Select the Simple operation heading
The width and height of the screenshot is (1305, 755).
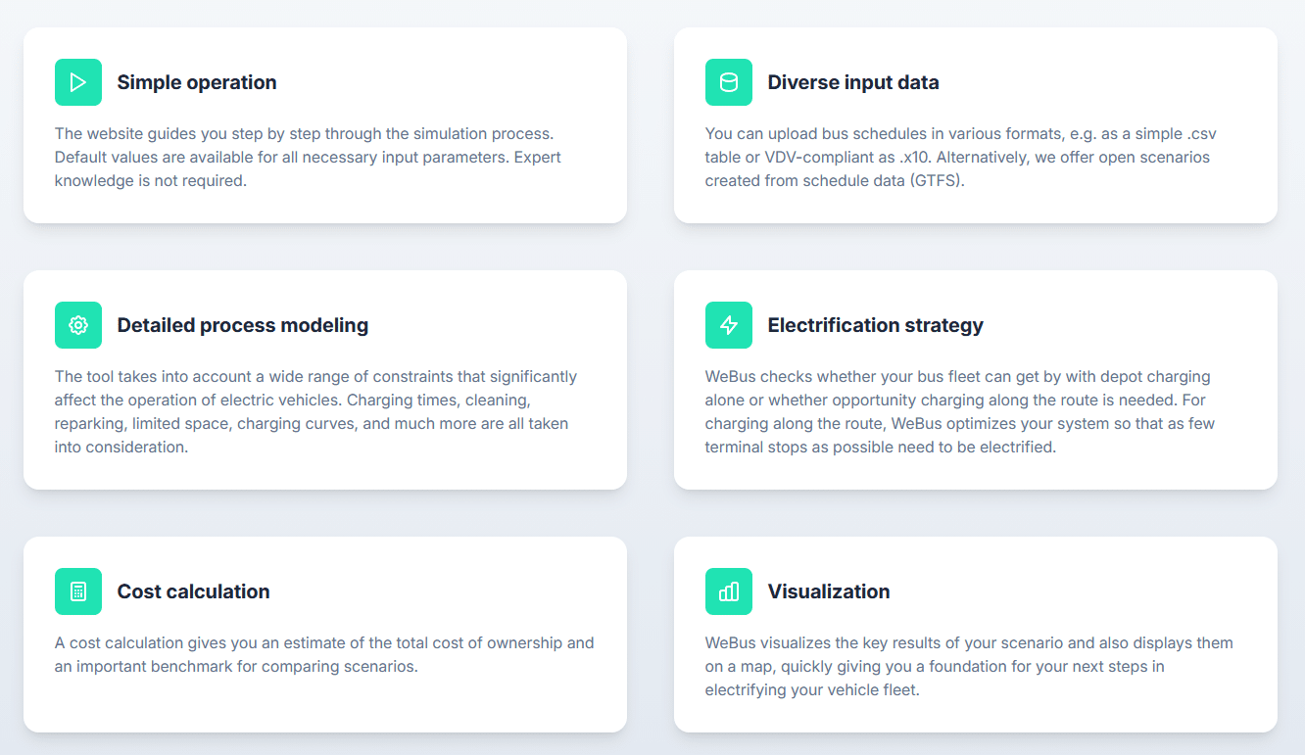tap(197, 82)
